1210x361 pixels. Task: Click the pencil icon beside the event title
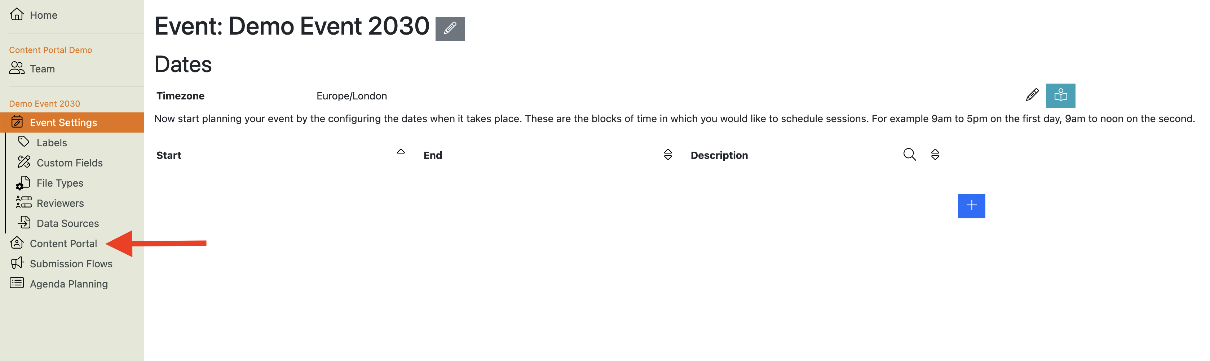point(450,28)
